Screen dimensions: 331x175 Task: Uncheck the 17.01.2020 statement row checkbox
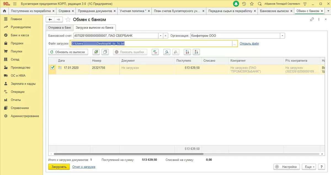pyautogui.click(x=52, y=68)
